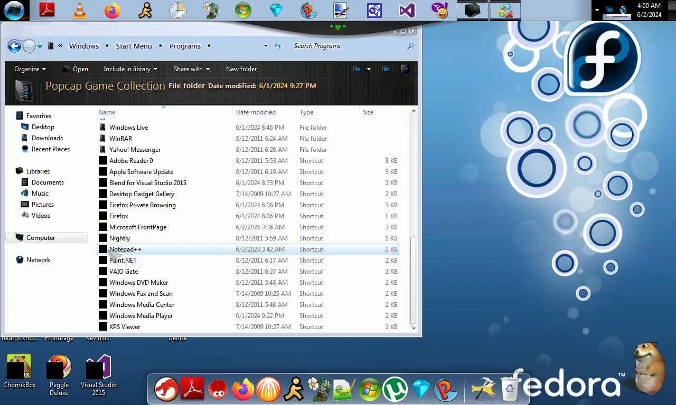This screenshot has height=405, width=676.
Task: Launch the red fuzzy creature app in dock
Action: 218,390
